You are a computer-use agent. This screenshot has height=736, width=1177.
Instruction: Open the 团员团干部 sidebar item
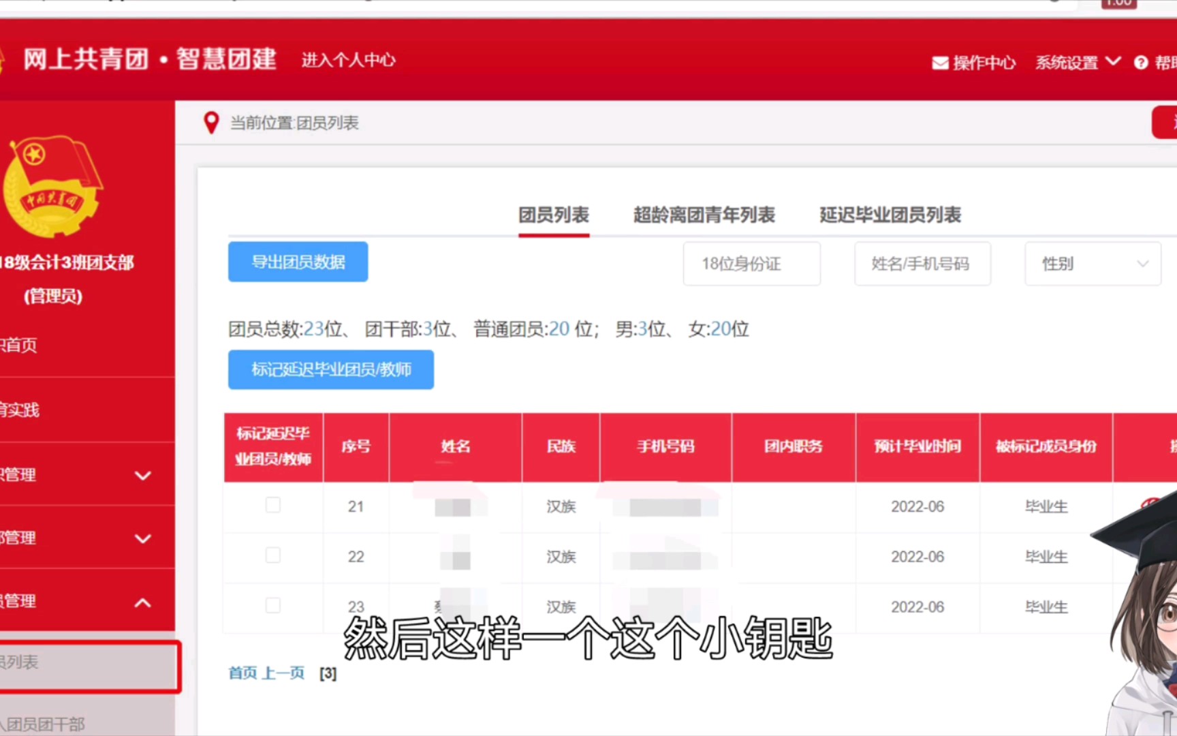point(87,722)
